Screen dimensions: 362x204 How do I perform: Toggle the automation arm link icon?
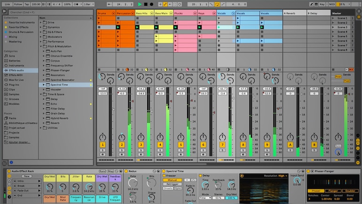tap(165, 4)
